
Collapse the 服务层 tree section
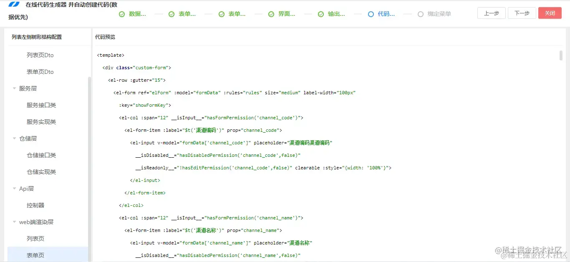[14, 88]
